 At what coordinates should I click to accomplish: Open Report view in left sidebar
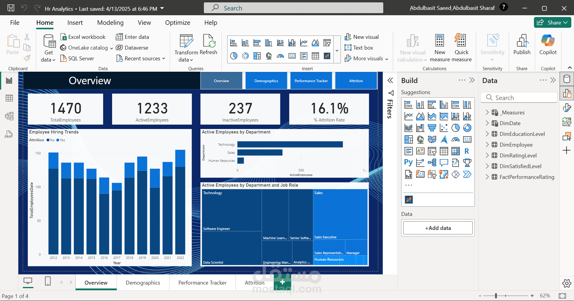pos(9,80)
